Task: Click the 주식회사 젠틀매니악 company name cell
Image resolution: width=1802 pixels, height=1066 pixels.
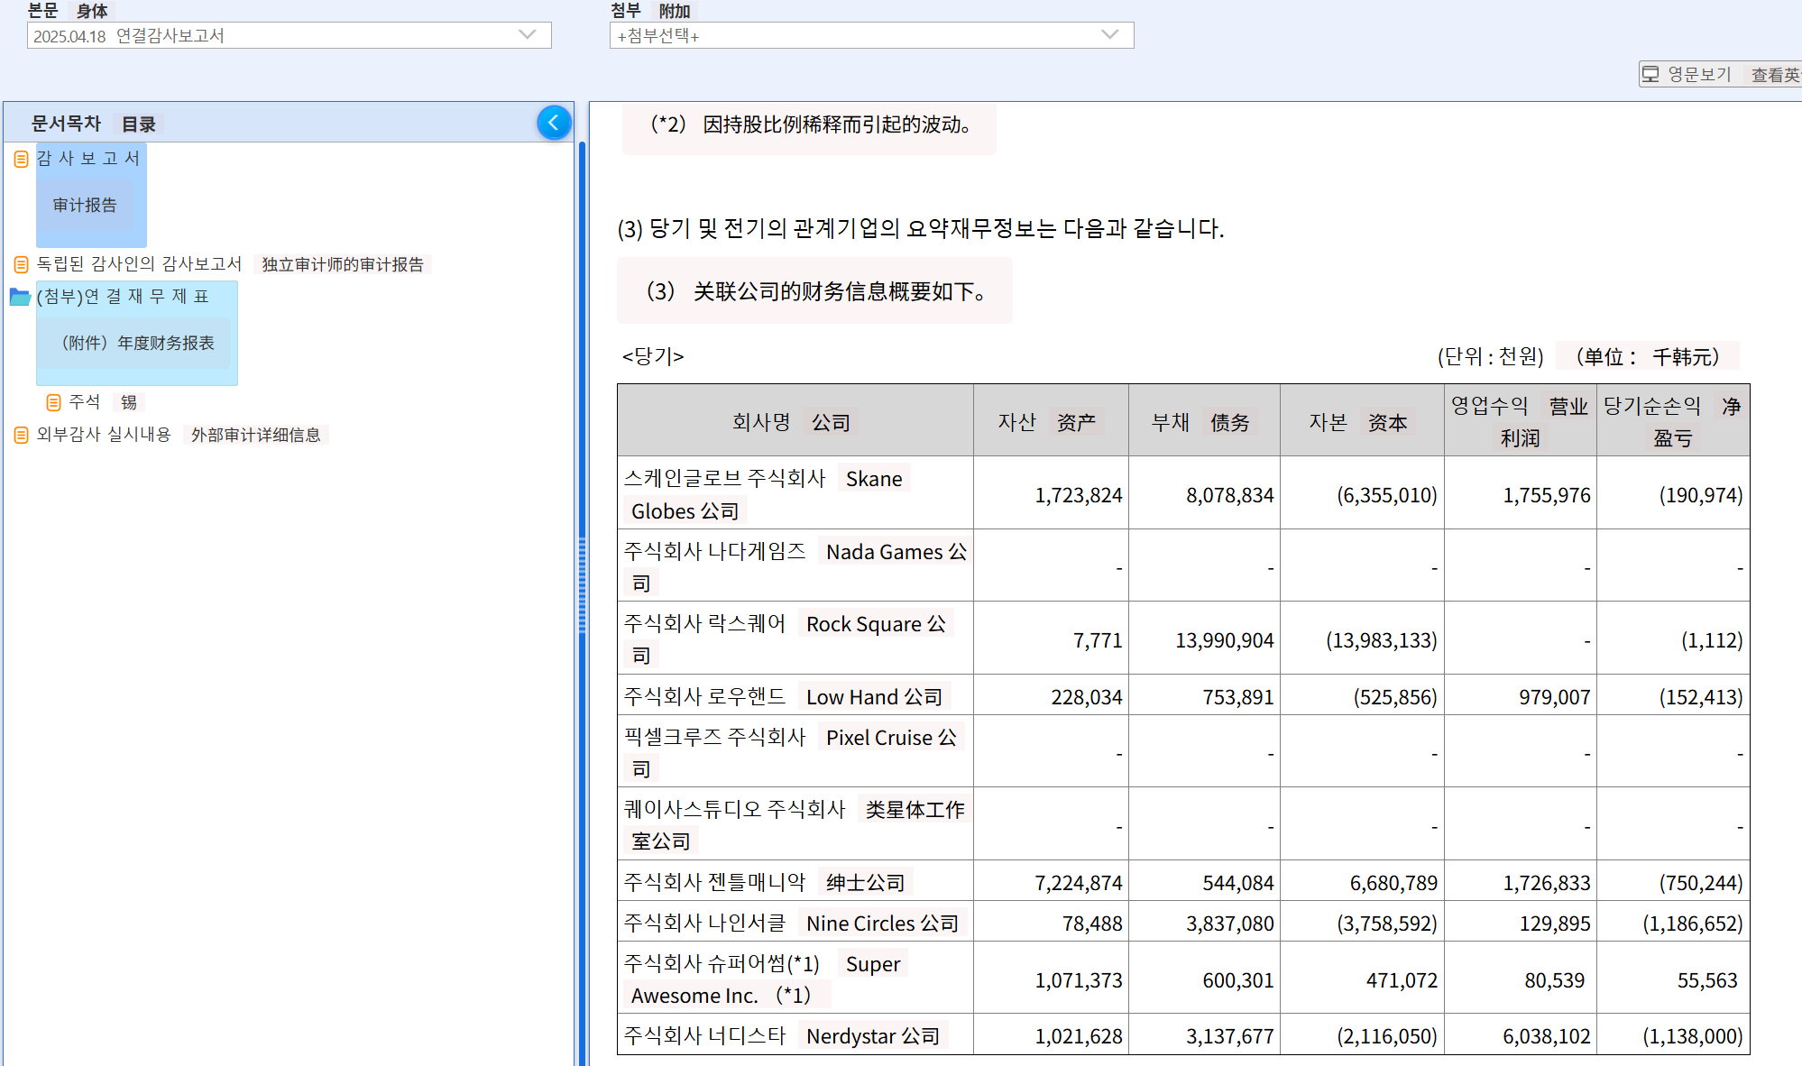Action: [795, 881]
